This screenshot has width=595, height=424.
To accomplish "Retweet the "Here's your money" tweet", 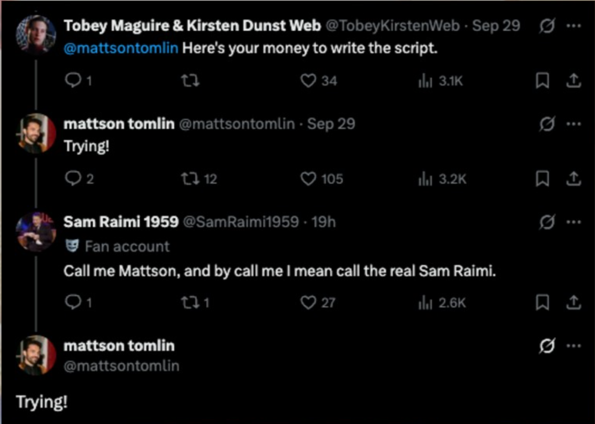I will coord(191,80).
